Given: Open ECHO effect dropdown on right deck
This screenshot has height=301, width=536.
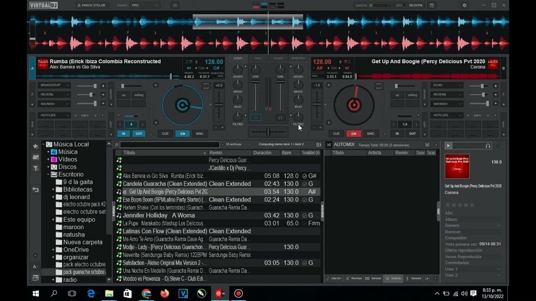Looking at the screenshot, I should tap(447, 85).
